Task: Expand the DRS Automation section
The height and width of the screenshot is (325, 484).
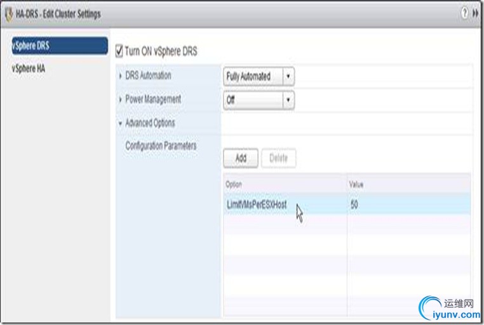Action: [x=121, y=76]
